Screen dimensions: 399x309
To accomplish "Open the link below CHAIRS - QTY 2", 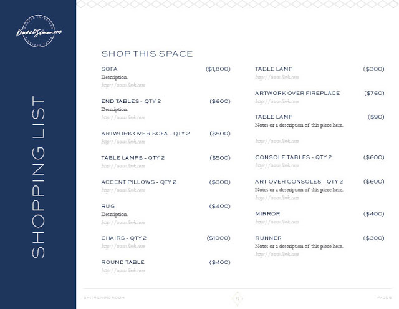I will 123,247.
